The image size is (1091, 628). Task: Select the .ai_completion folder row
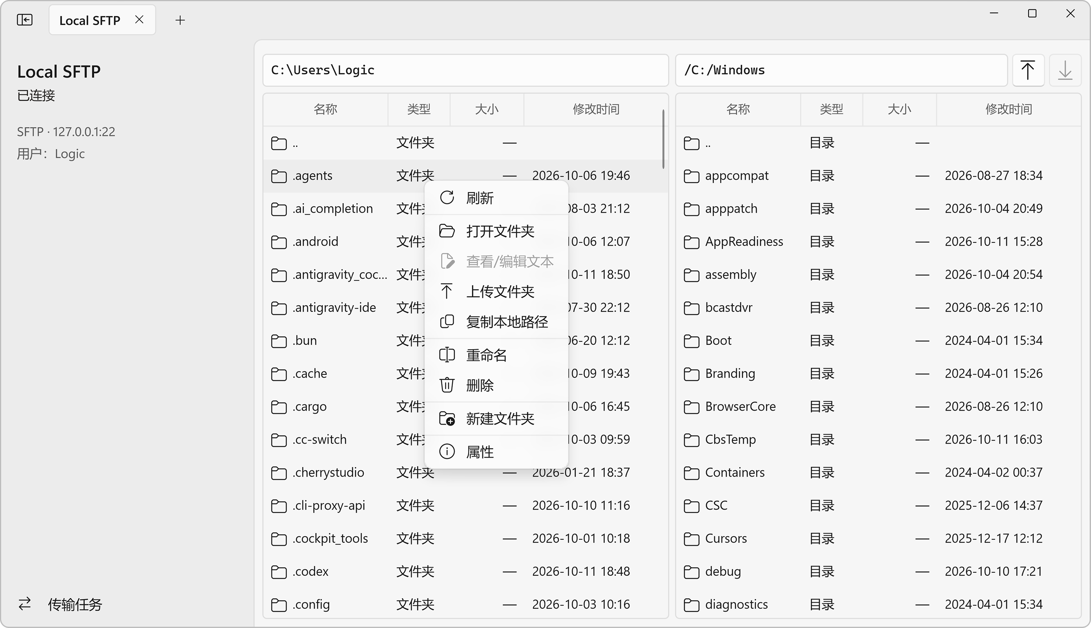(x=465, y=209)
